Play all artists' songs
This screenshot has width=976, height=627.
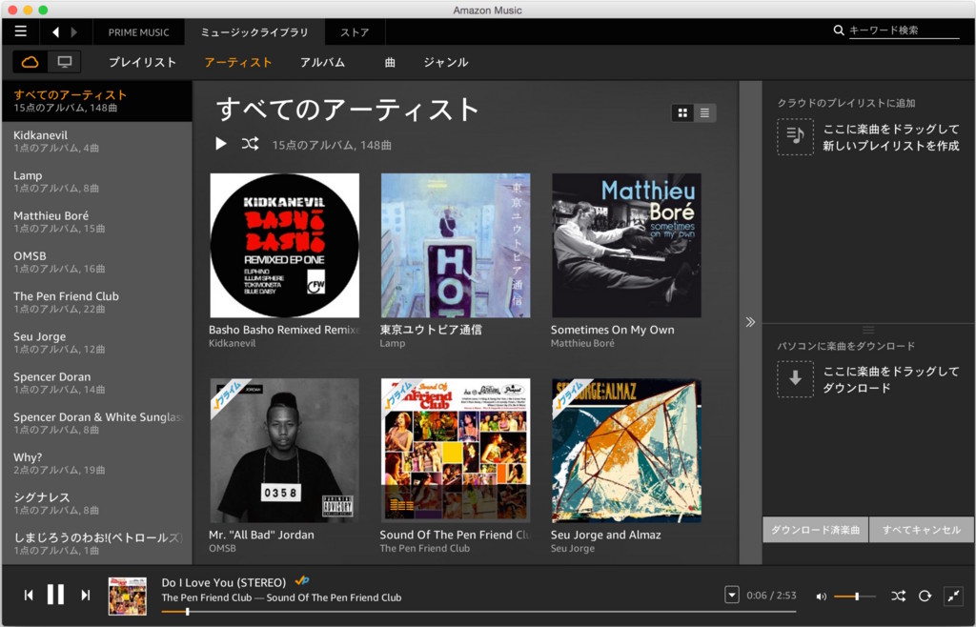(220, 144)
